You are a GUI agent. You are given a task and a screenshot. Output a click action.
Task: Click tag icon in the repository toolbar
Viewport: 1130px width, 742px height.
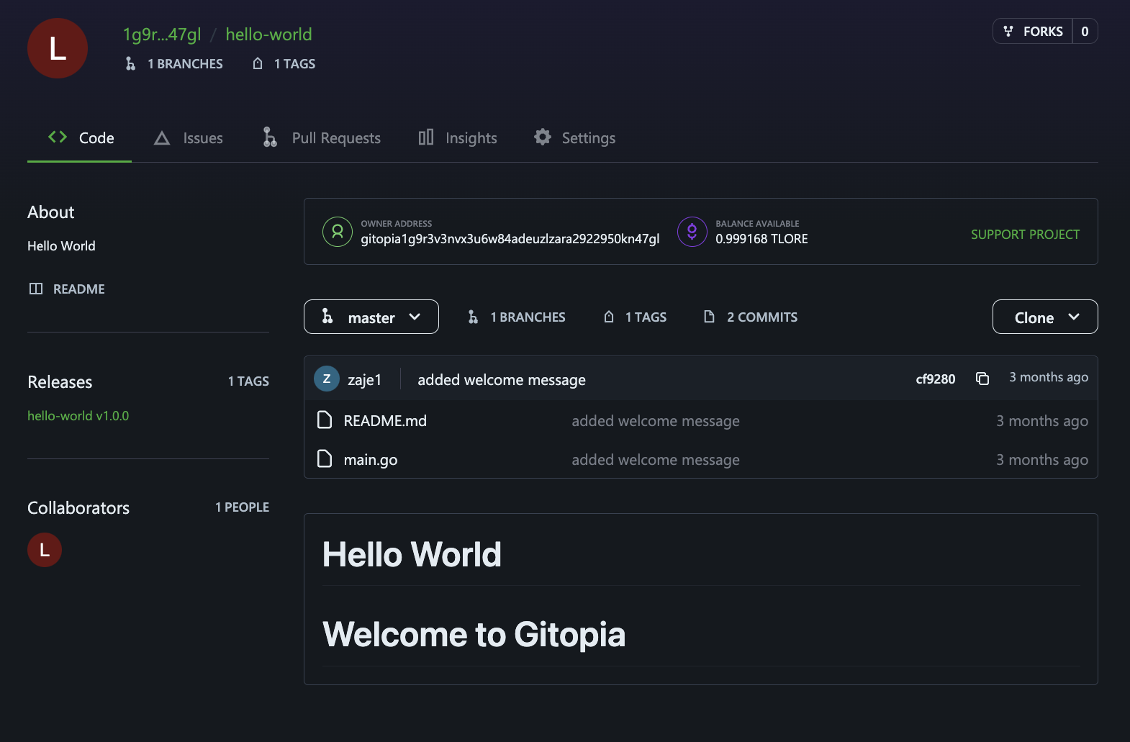[609, 317]
